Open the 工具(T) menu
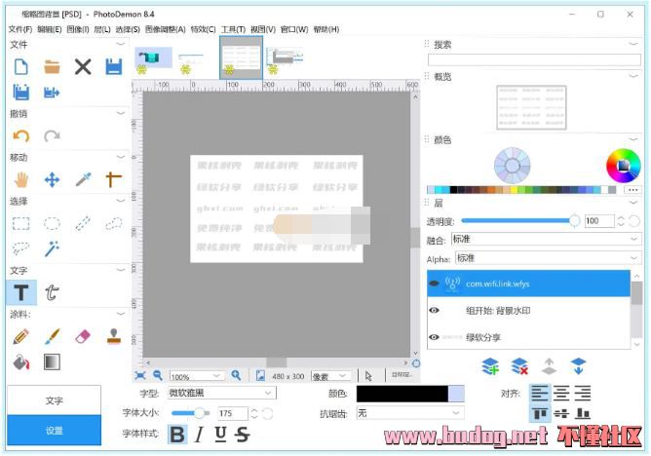 click(x=233, y=29)
